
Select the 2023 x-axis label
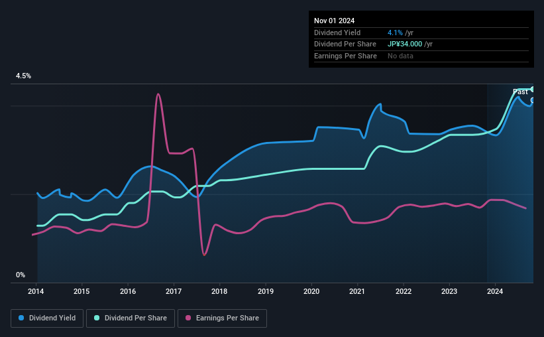pos(449,291)
